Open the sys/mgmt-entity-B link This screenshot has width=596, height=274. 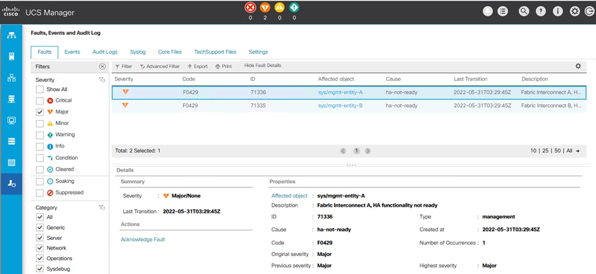coord(340,105)
